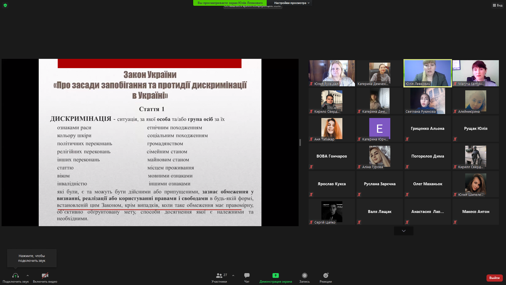Screen dimensions: 506x285
Task: Connect audio with the headphones icon
Action: [x=16, y=276]
